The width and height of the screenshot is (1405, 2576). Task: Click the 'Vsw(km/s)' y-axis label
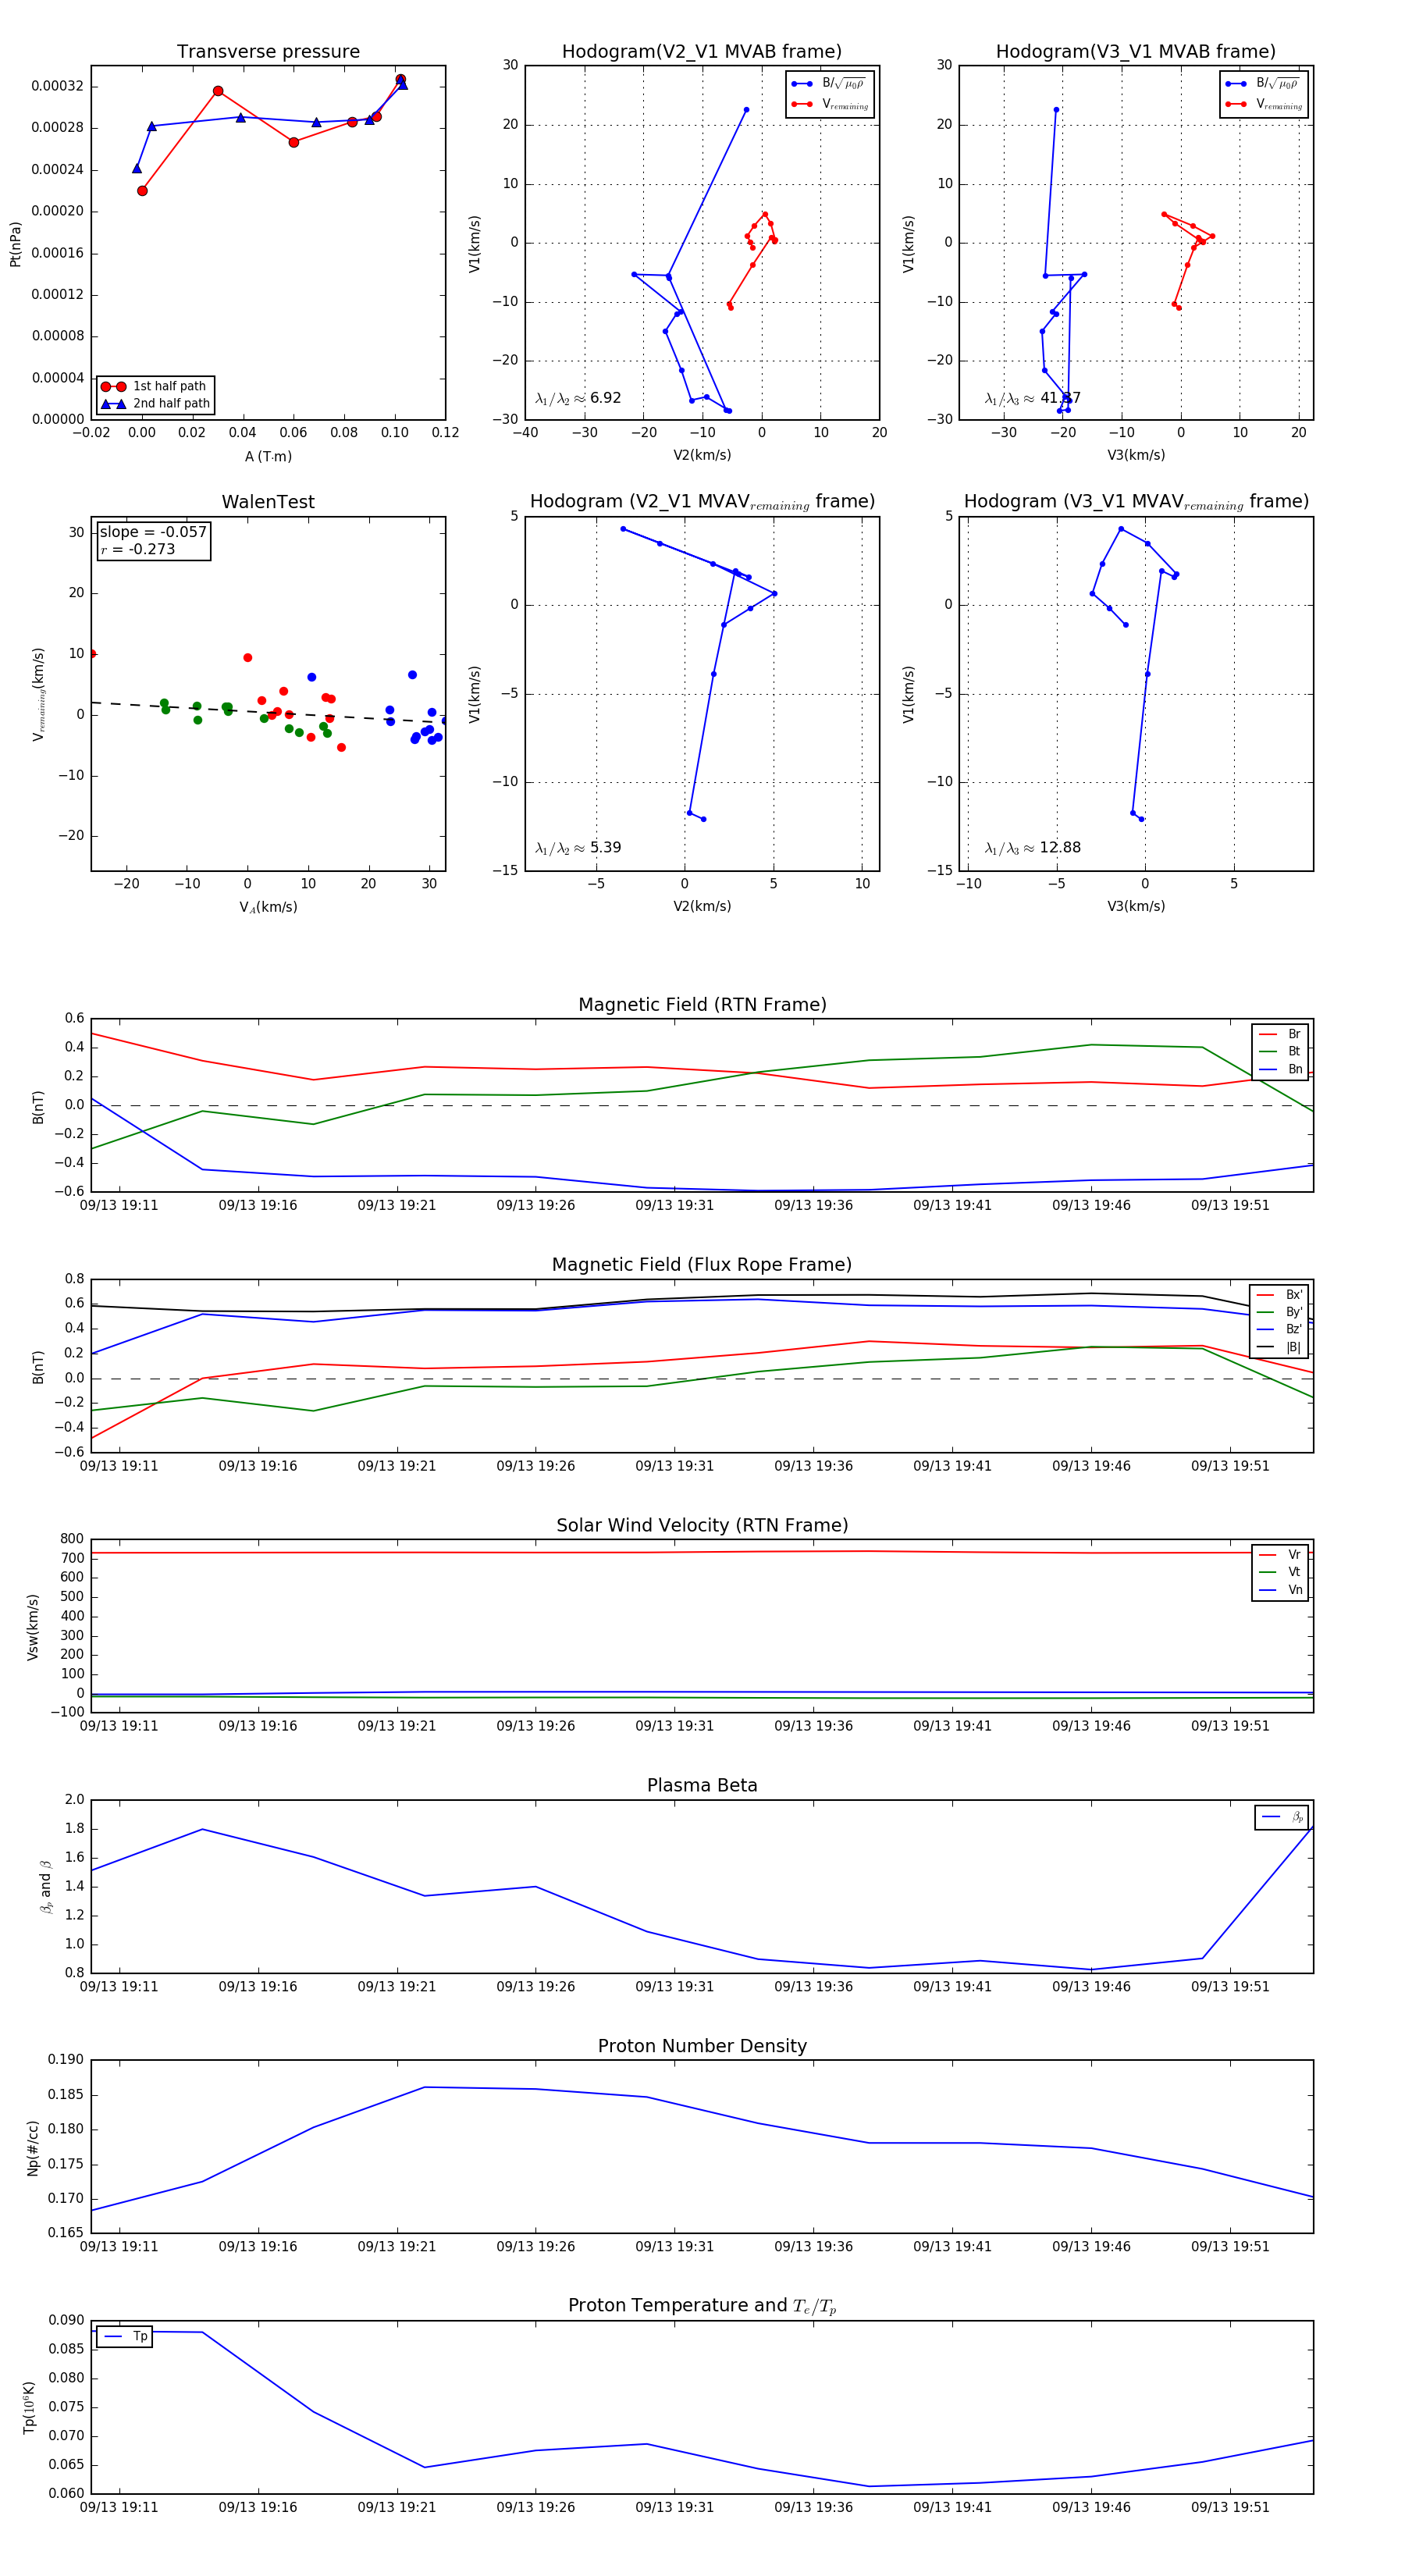pos(33,1627)
